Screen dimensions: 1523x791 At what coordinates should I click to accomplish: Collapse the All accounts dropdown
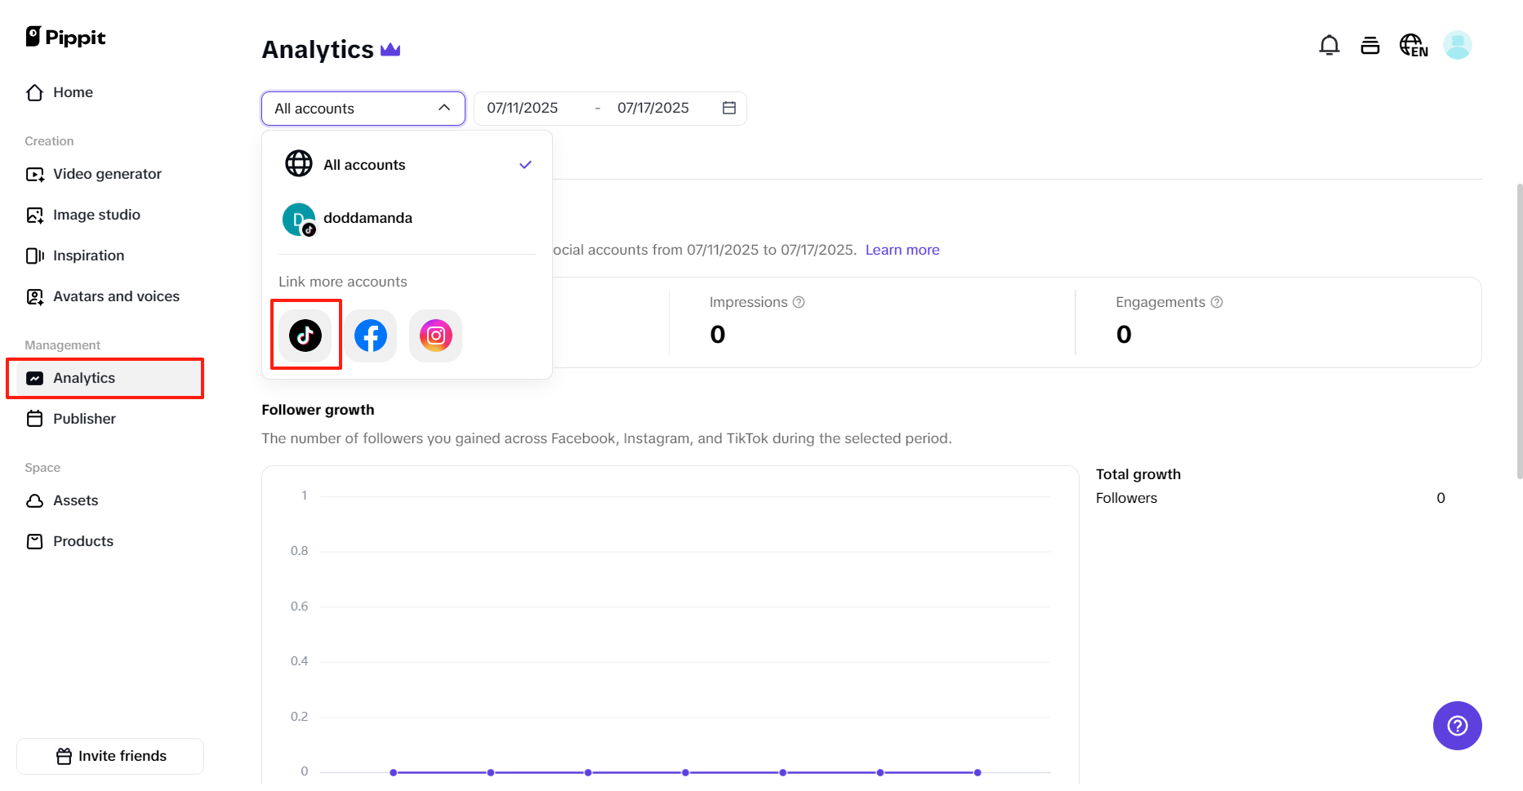pyautogui.click(x=443, y=108)
